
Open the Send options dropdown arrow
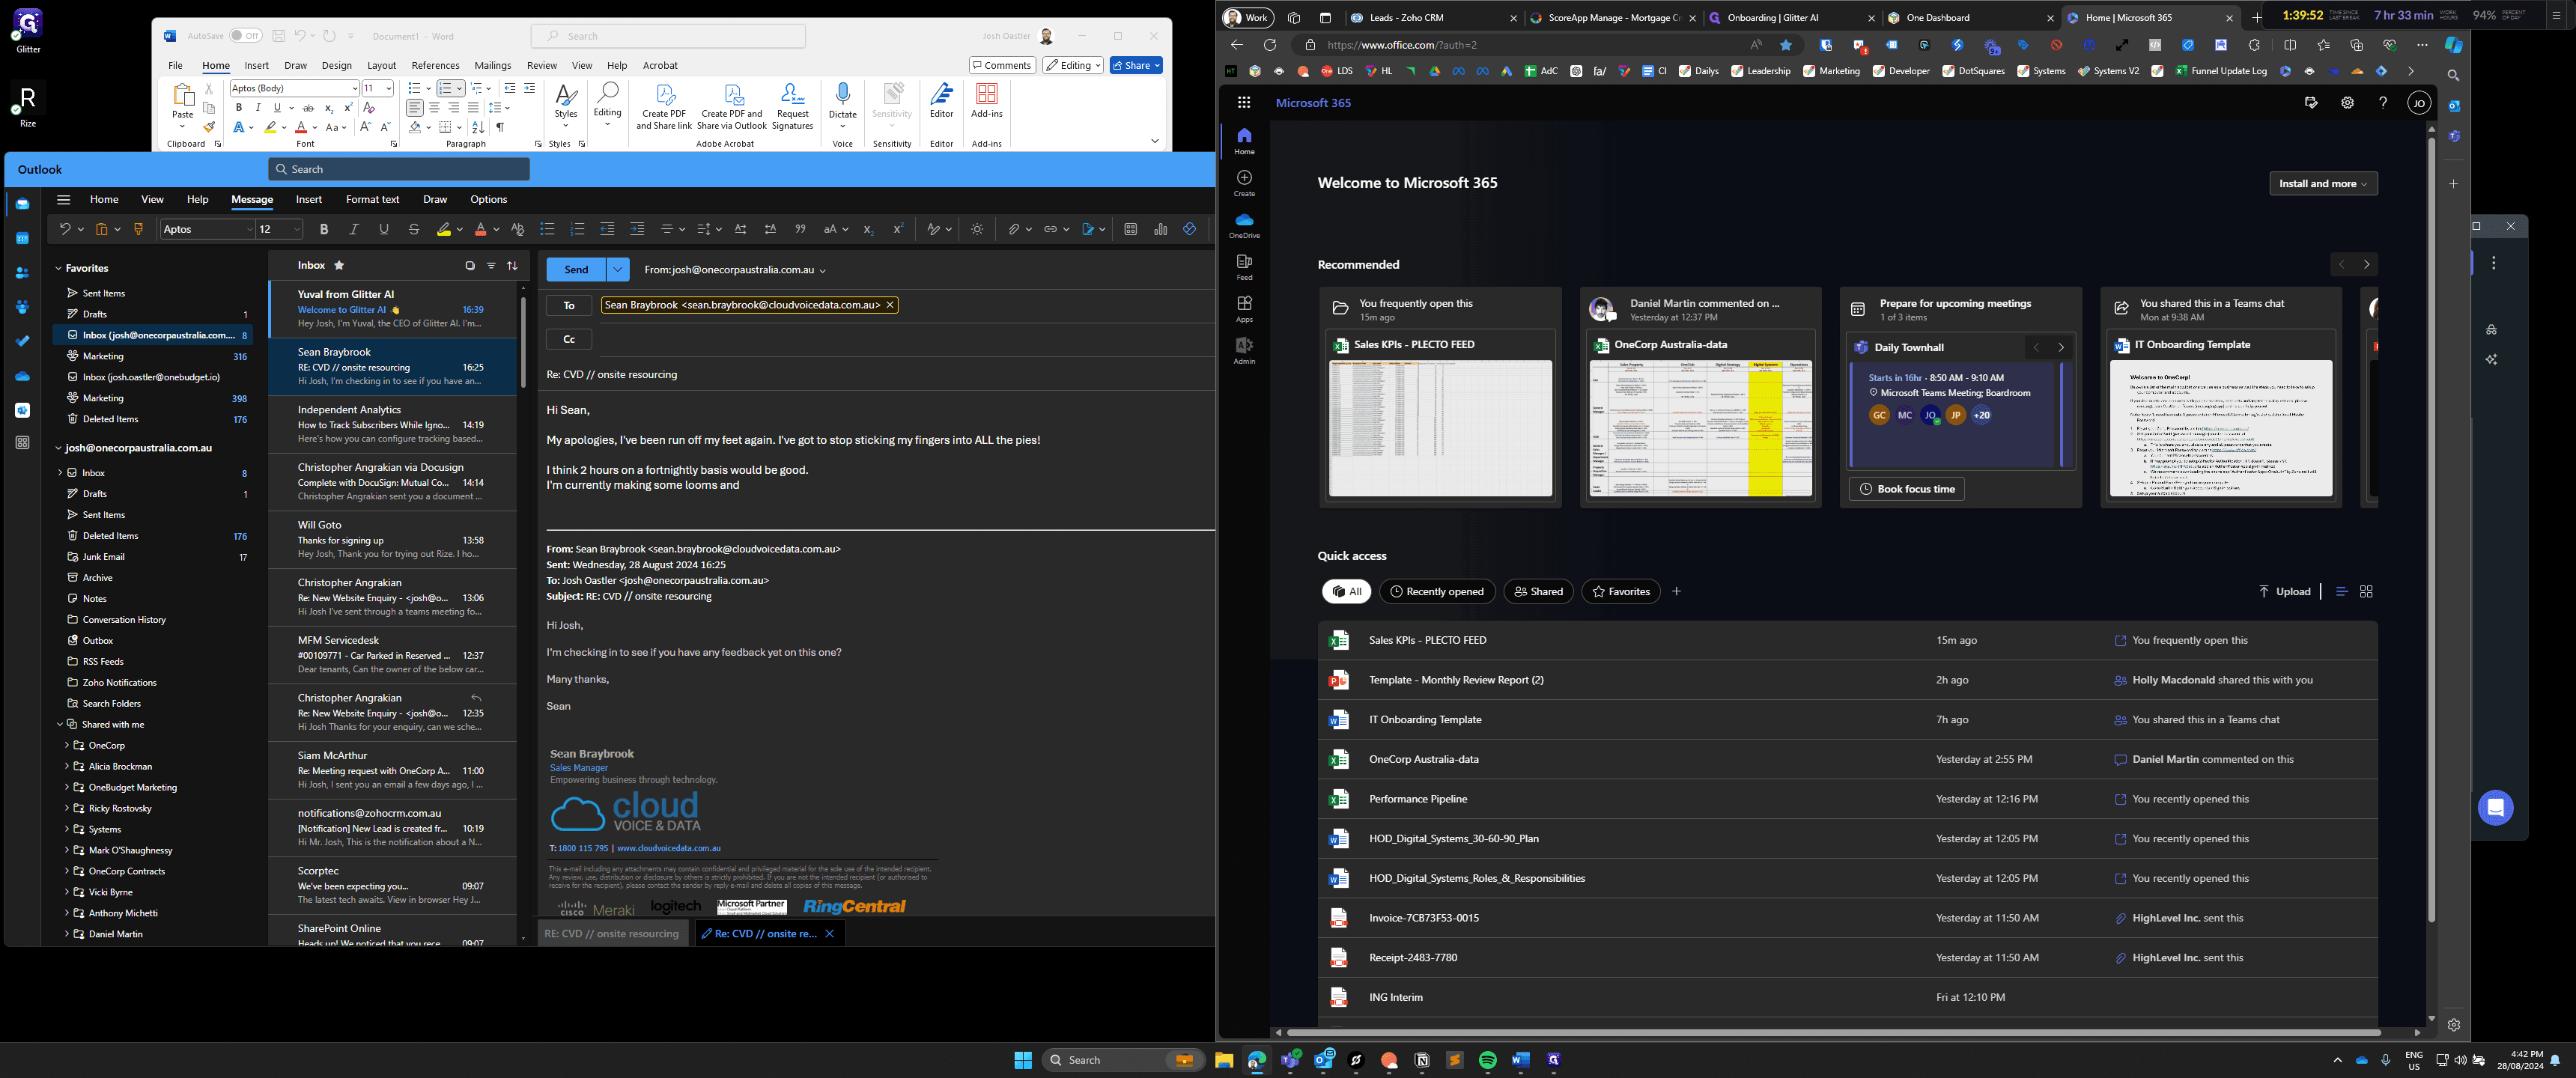pyautogui.click(x=618, y=270)
